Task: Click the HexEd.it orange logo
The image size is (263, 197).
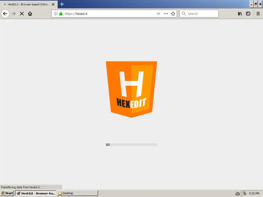Action: (131, 89)
